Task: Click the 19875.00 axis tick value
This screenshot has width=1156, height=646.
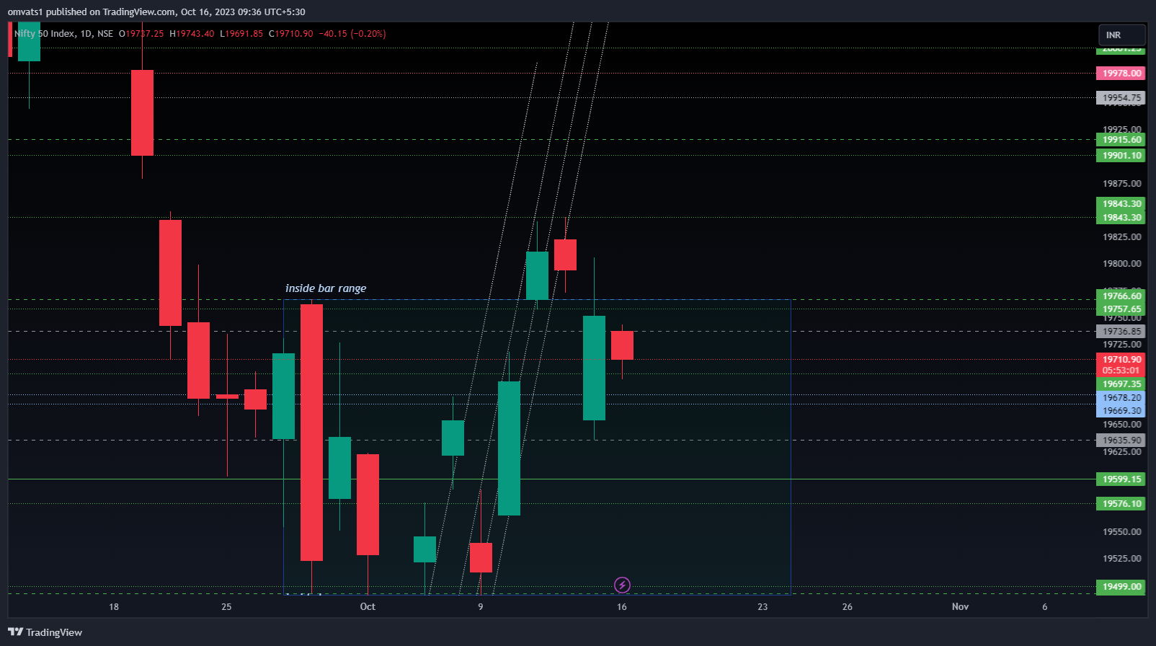Action: 1121,184
